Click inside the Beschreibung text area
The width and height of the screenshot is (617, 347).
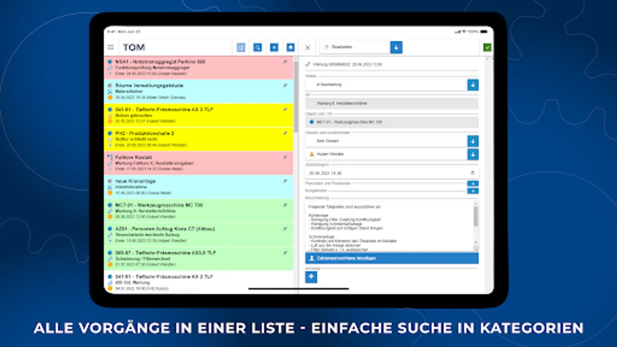[x=389, y=227]
